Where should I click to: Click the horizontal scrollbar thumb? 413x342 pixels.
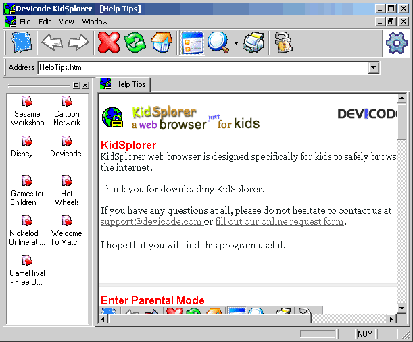(210, 319)
